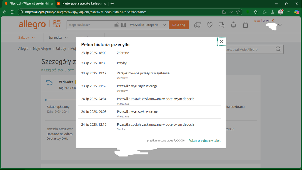
Task: Open the shopping bag cart icon
Action: [x=245, y=25]
